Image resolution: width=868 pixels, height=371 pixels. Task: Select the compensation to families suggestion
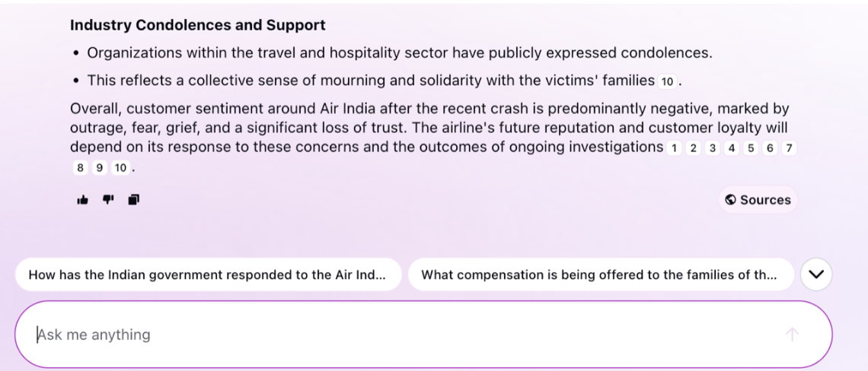pyautogui.click(x=601, y=274)
